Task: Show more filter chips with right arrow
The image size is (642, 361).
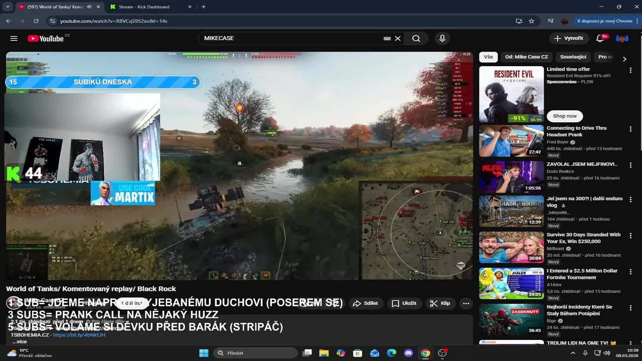Action: coord(624,59)
